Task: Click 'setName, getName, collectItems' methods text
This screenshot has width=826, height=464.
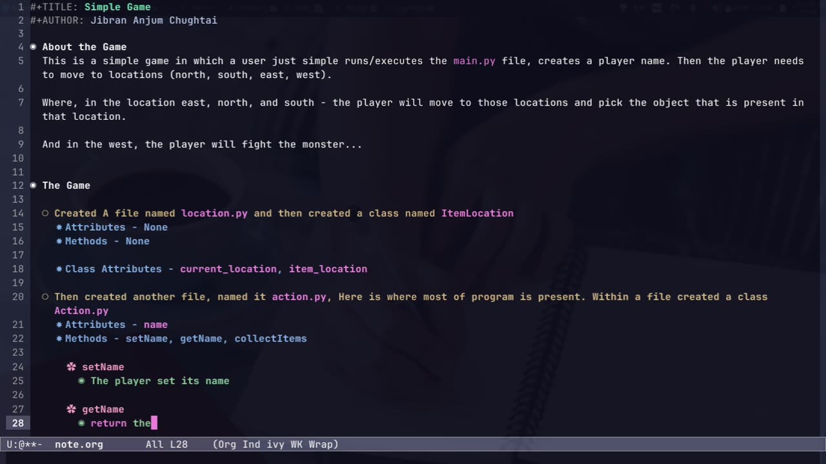Action: coord(216,338)
